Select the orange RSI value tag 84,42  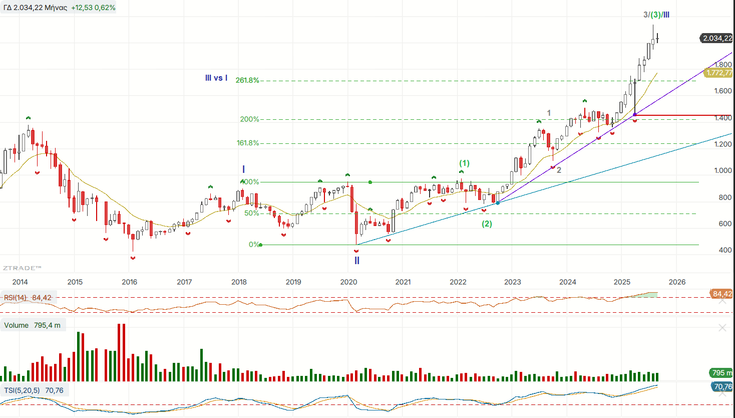tap(721, 294)
